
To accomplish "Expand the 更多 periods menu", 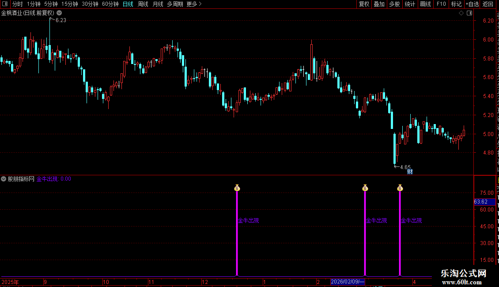I will [194, 4].
